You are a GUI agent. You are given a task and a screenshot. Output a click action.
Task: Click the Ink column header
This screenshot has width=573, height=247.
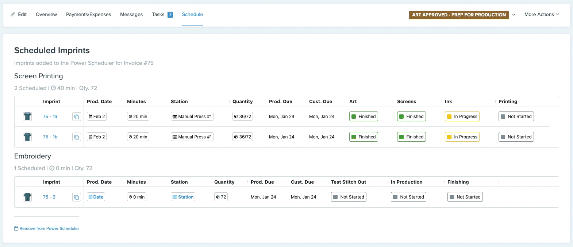(449, 102)
